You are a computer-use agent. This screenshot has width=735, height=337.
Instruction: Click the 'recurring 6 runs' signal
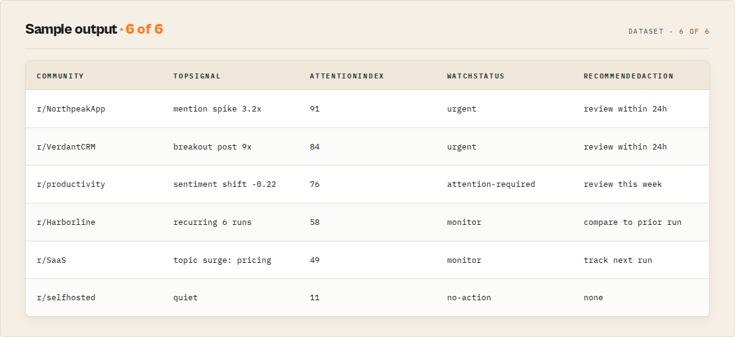click(x=213, y=222)
